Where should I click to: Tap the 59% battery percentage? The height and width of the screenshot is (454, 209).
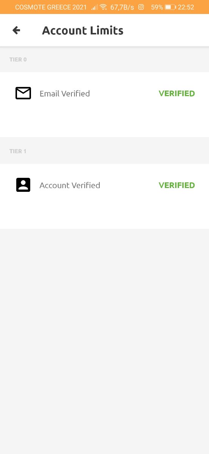click(157, 7)
